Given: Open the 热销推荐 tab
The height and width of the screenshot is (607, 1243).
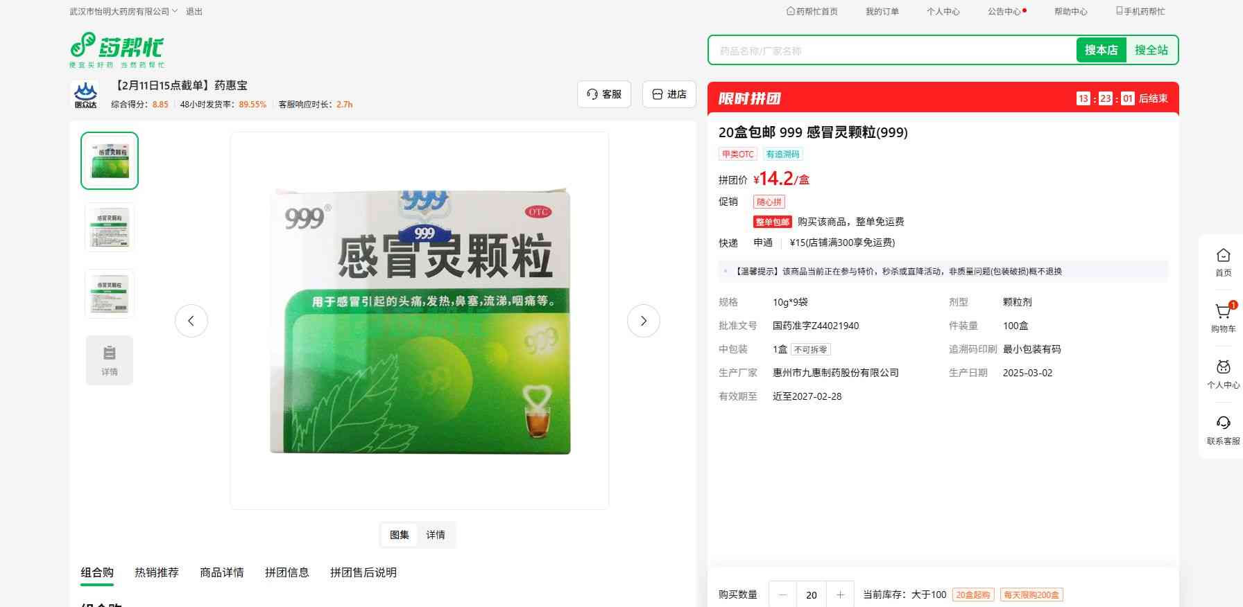Looking at the screenshot, I should click(157, 572).
